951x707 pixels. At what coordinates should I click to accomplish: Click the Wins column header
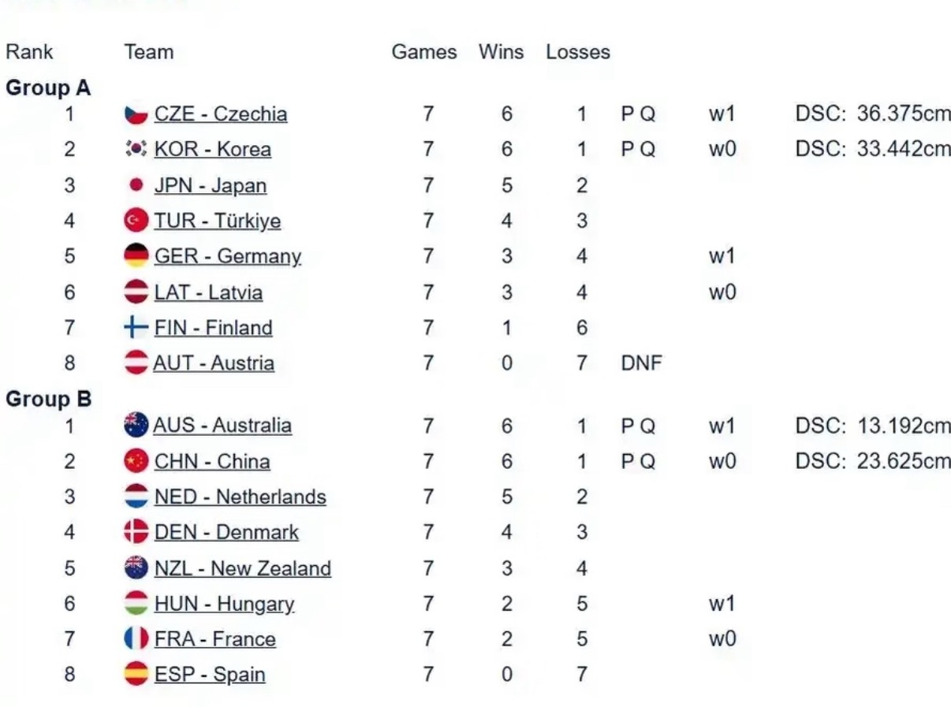(x=501, y=52)
